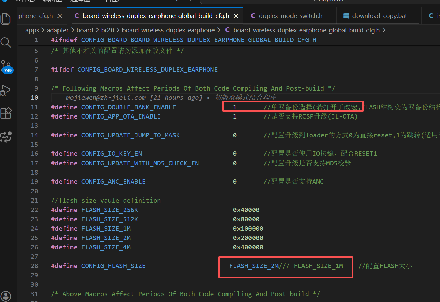Click the sticky header #ifndef line 1

[x=184, y=40]
